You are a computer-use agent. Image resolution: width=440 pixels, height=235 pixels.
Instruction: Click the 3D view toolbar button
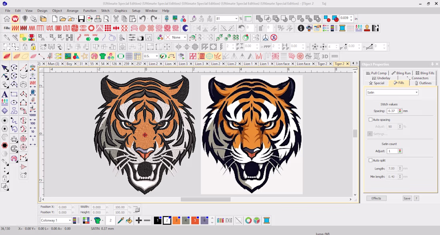click(325, 56)
